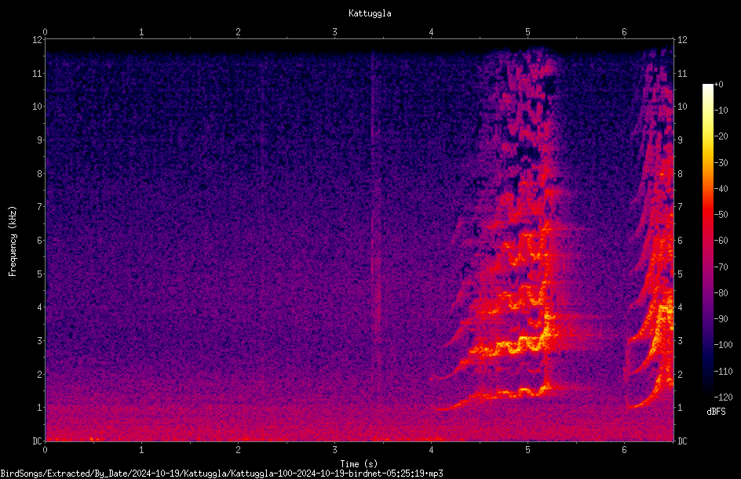This screenshot has height=479, width=741.
Task: Click the 5 second mark on the top axis
Action: coord(527,32)
